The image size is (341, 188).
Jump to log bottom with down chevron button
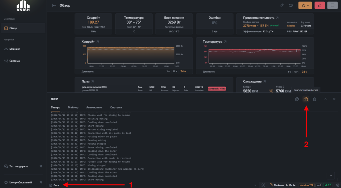click(331, 176)
